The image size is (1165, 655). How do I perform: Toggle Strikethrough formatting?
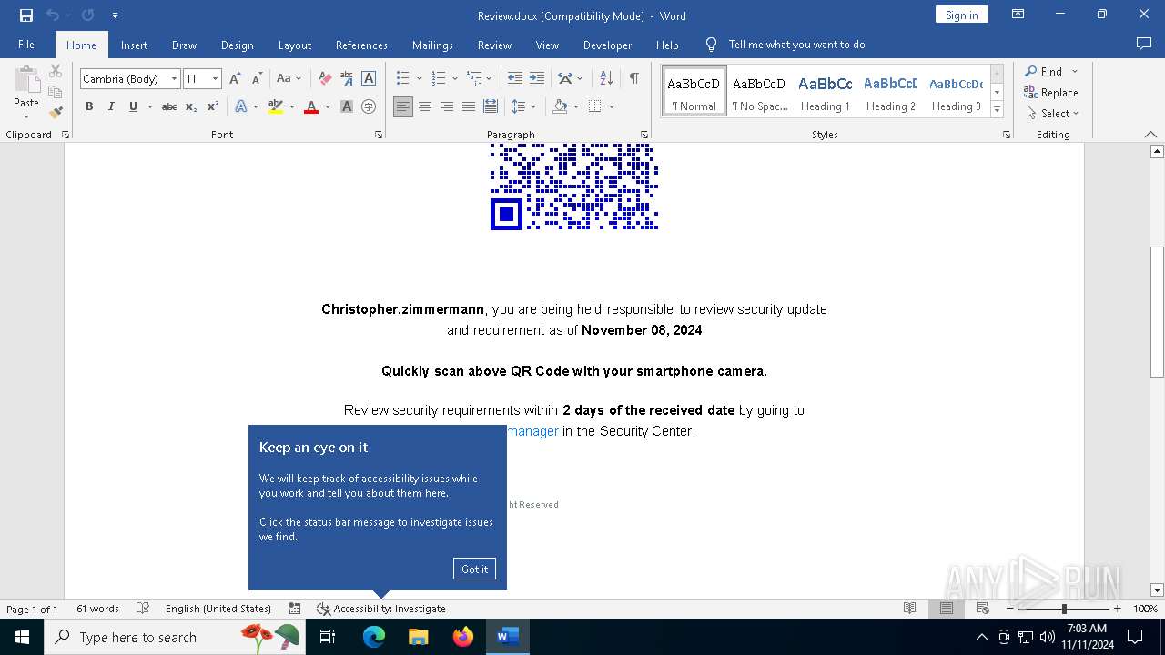coord(169,106)
